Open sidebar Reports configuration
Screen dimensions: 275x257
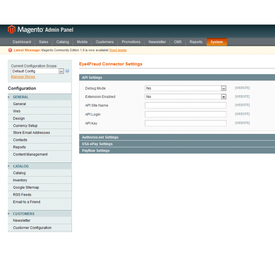40,147
